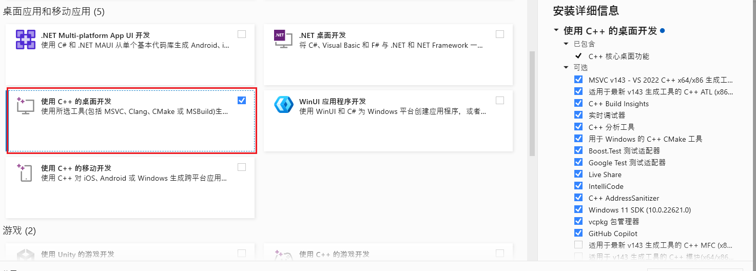Screen dimensions: 756x271
Task: Select the 使用 C++ 的桌面开发 workload card
Action: pos(130,121)
